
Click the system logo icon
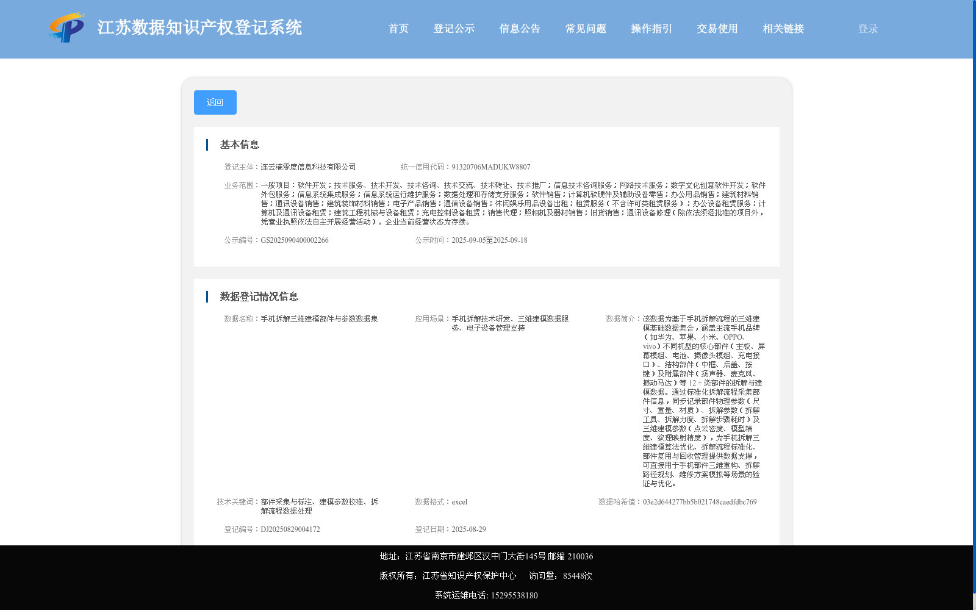coord(67,27)
